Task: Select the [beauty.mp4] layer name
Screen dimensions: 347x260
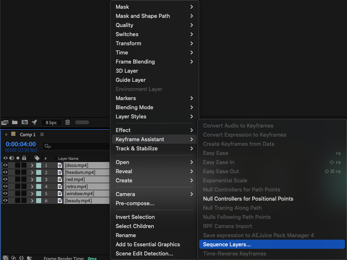Action: (78, 201)
